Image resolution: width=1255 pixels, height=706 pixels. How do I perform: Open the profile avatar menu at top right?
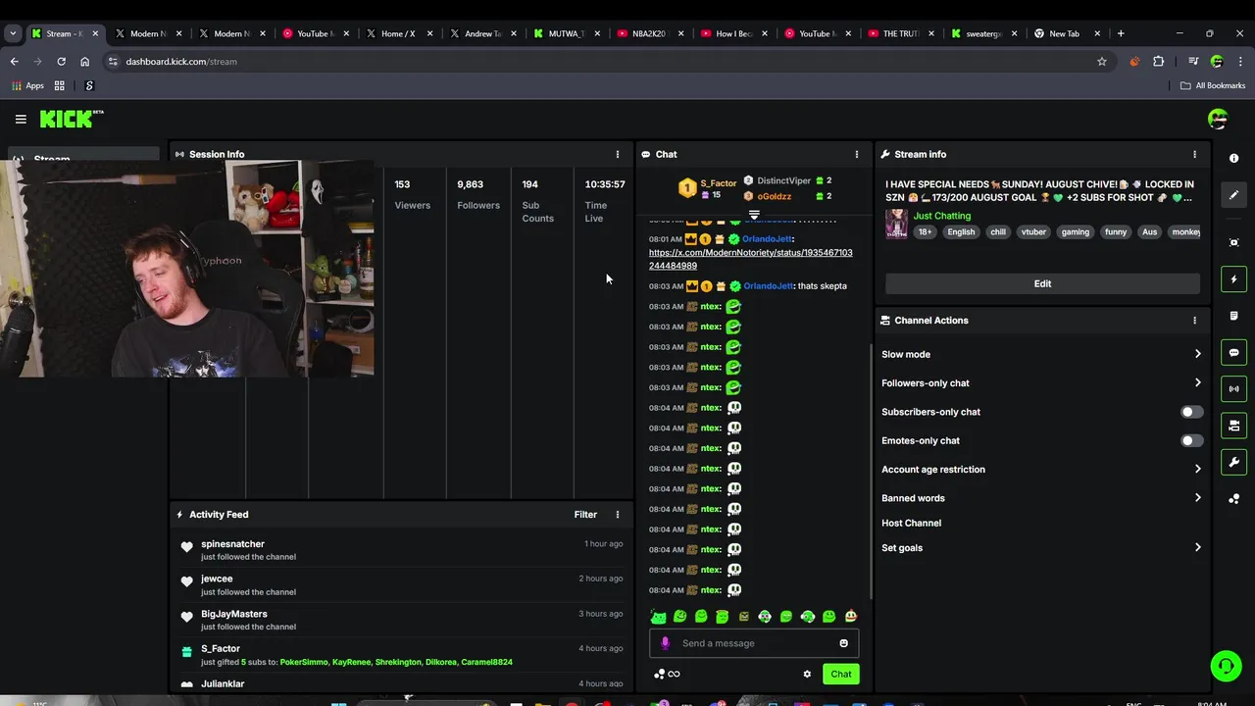1218,119
